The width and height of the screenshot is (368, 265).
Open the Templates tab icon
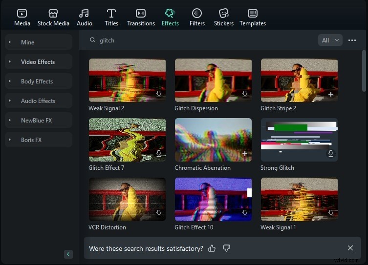pyautogui.click(x=253, y=13)
